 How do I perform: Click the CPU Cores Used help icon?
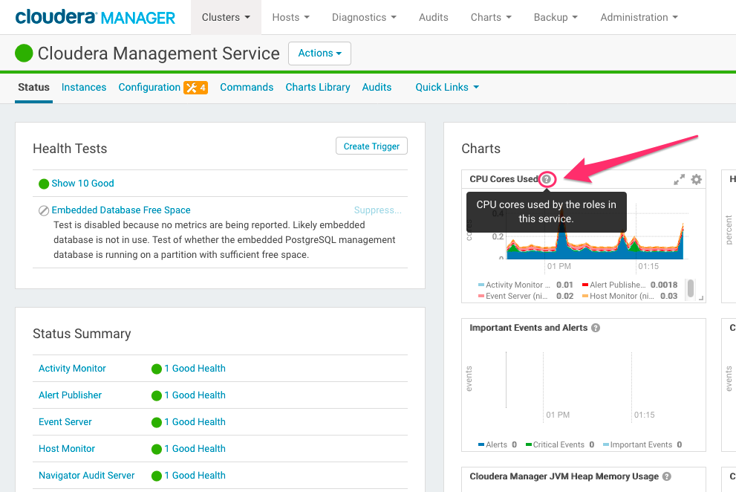click(547, 179)
